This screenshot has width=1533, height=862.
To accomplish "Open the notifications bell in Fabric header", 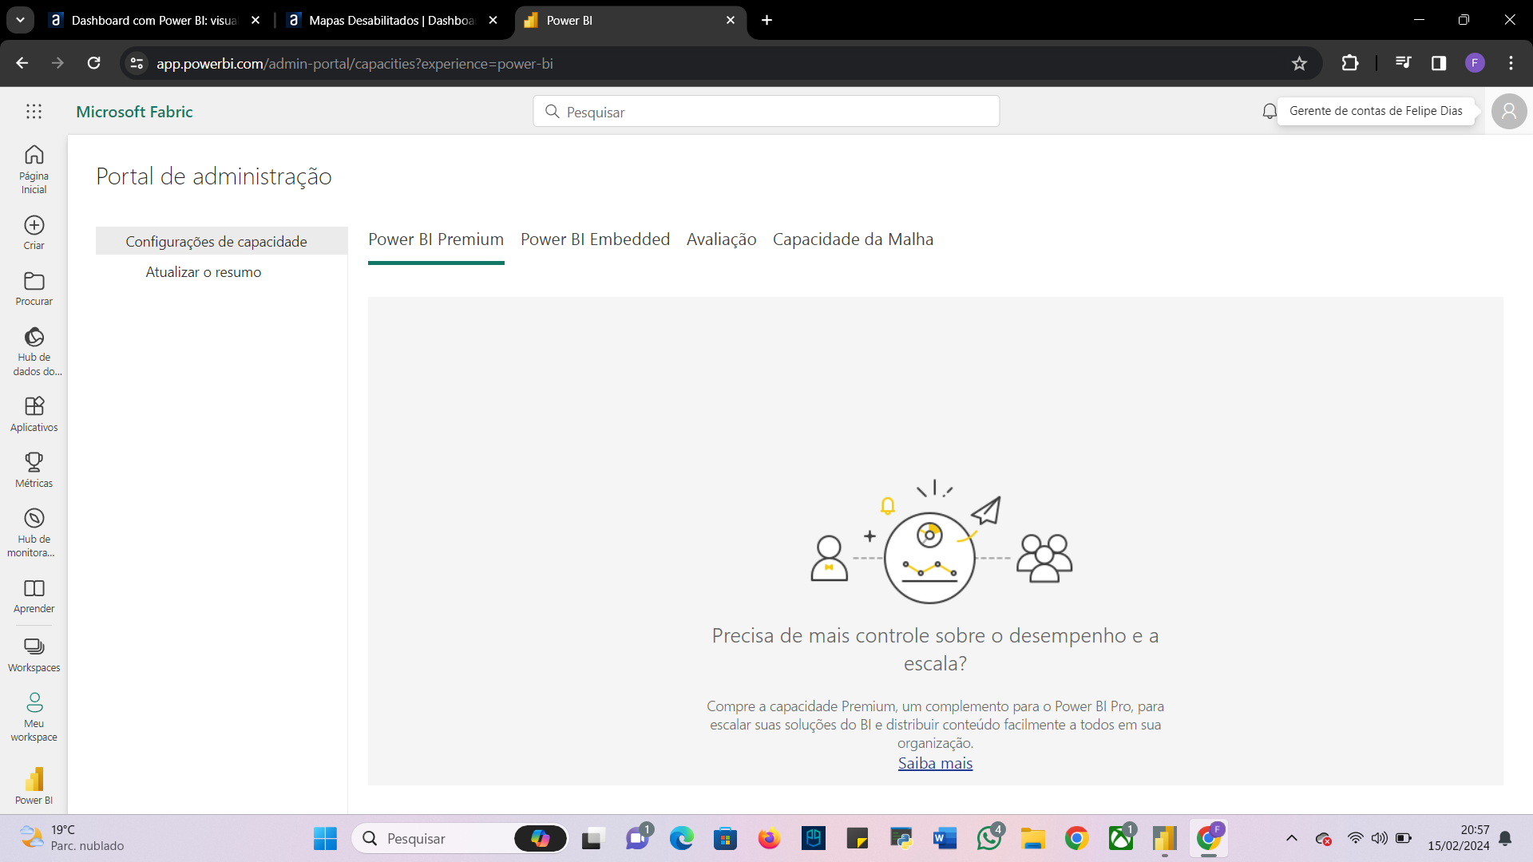I will [x=1270, y=112].
